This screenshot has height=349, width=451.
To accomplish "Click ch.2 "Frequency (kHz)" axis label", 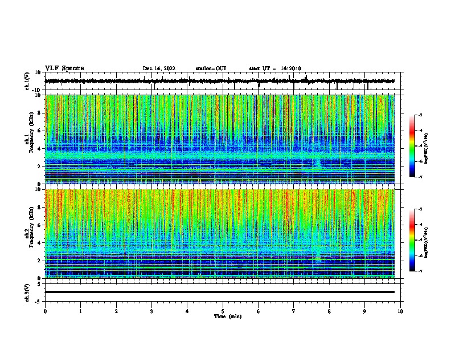I will (x=31, y=226).
